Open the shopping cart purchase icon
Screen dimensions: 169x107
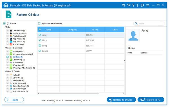coord(123,5)
